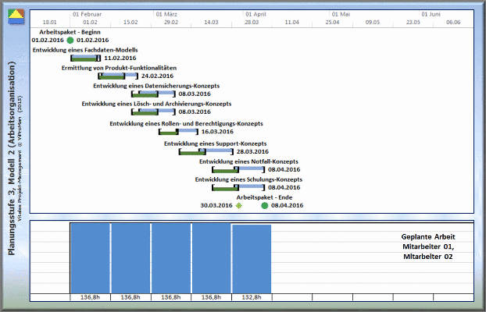This screenshot has width=486, height=312.
Task: Click the highlighted 28.03 date in timeline
Action: pyautogui.click(x=252, y=23)
